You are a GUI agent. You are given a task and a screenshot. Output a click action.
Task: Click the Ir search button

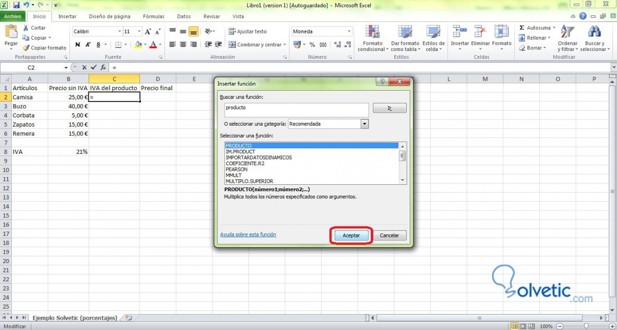389,108
